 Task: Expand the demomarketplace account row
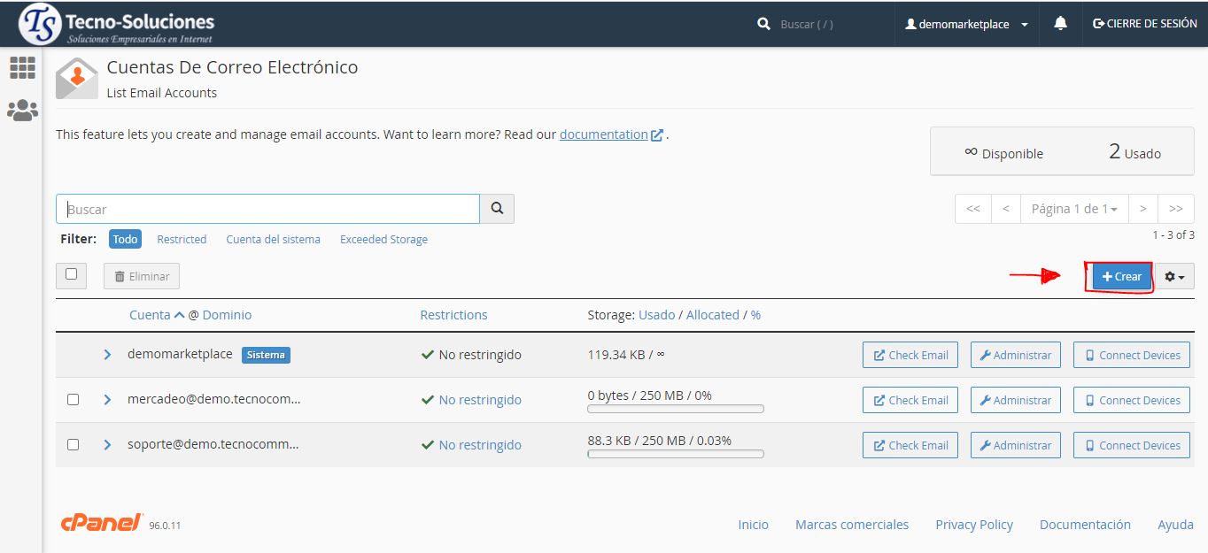pos(107,355)
